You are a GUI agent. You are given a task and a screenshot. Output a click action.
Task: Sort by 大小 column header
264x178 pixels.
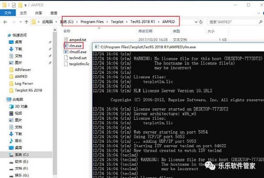[x=211, y=31]
